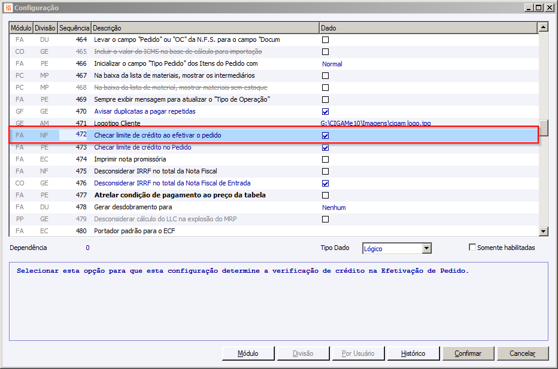Click the Normal value in row 466
Viewport: 558px width, 369px height.
tap(332, 64)
